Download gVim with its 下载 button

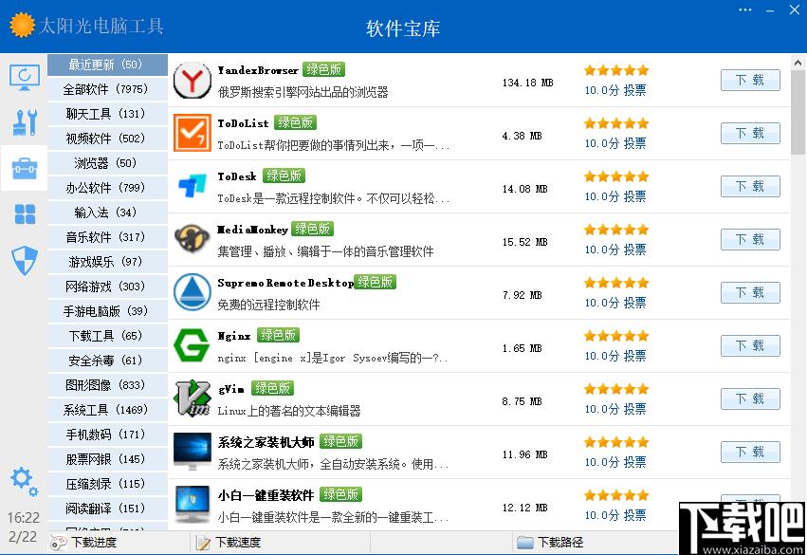pos(750,398)
